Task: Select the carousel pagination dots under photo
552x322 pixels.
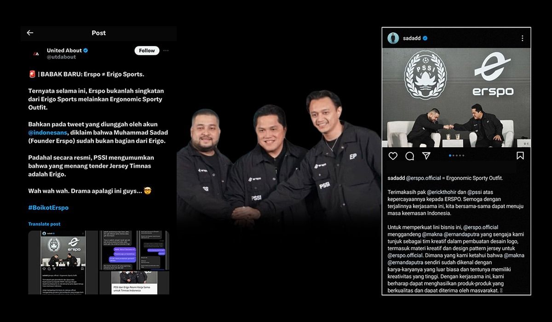Action: click(x=456, y=156)
